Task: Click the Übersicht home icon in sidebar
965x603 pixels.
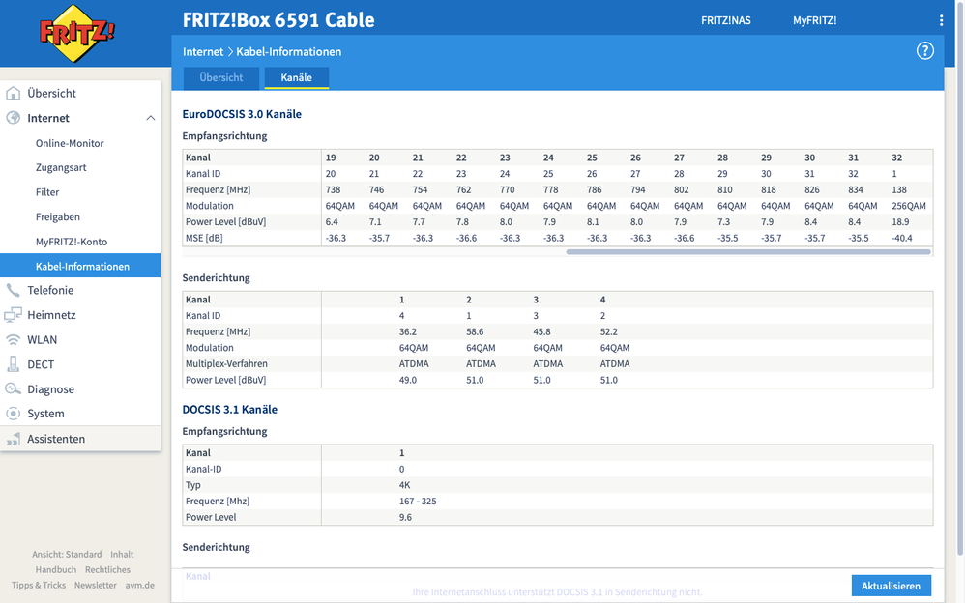Action: (13, 94)
